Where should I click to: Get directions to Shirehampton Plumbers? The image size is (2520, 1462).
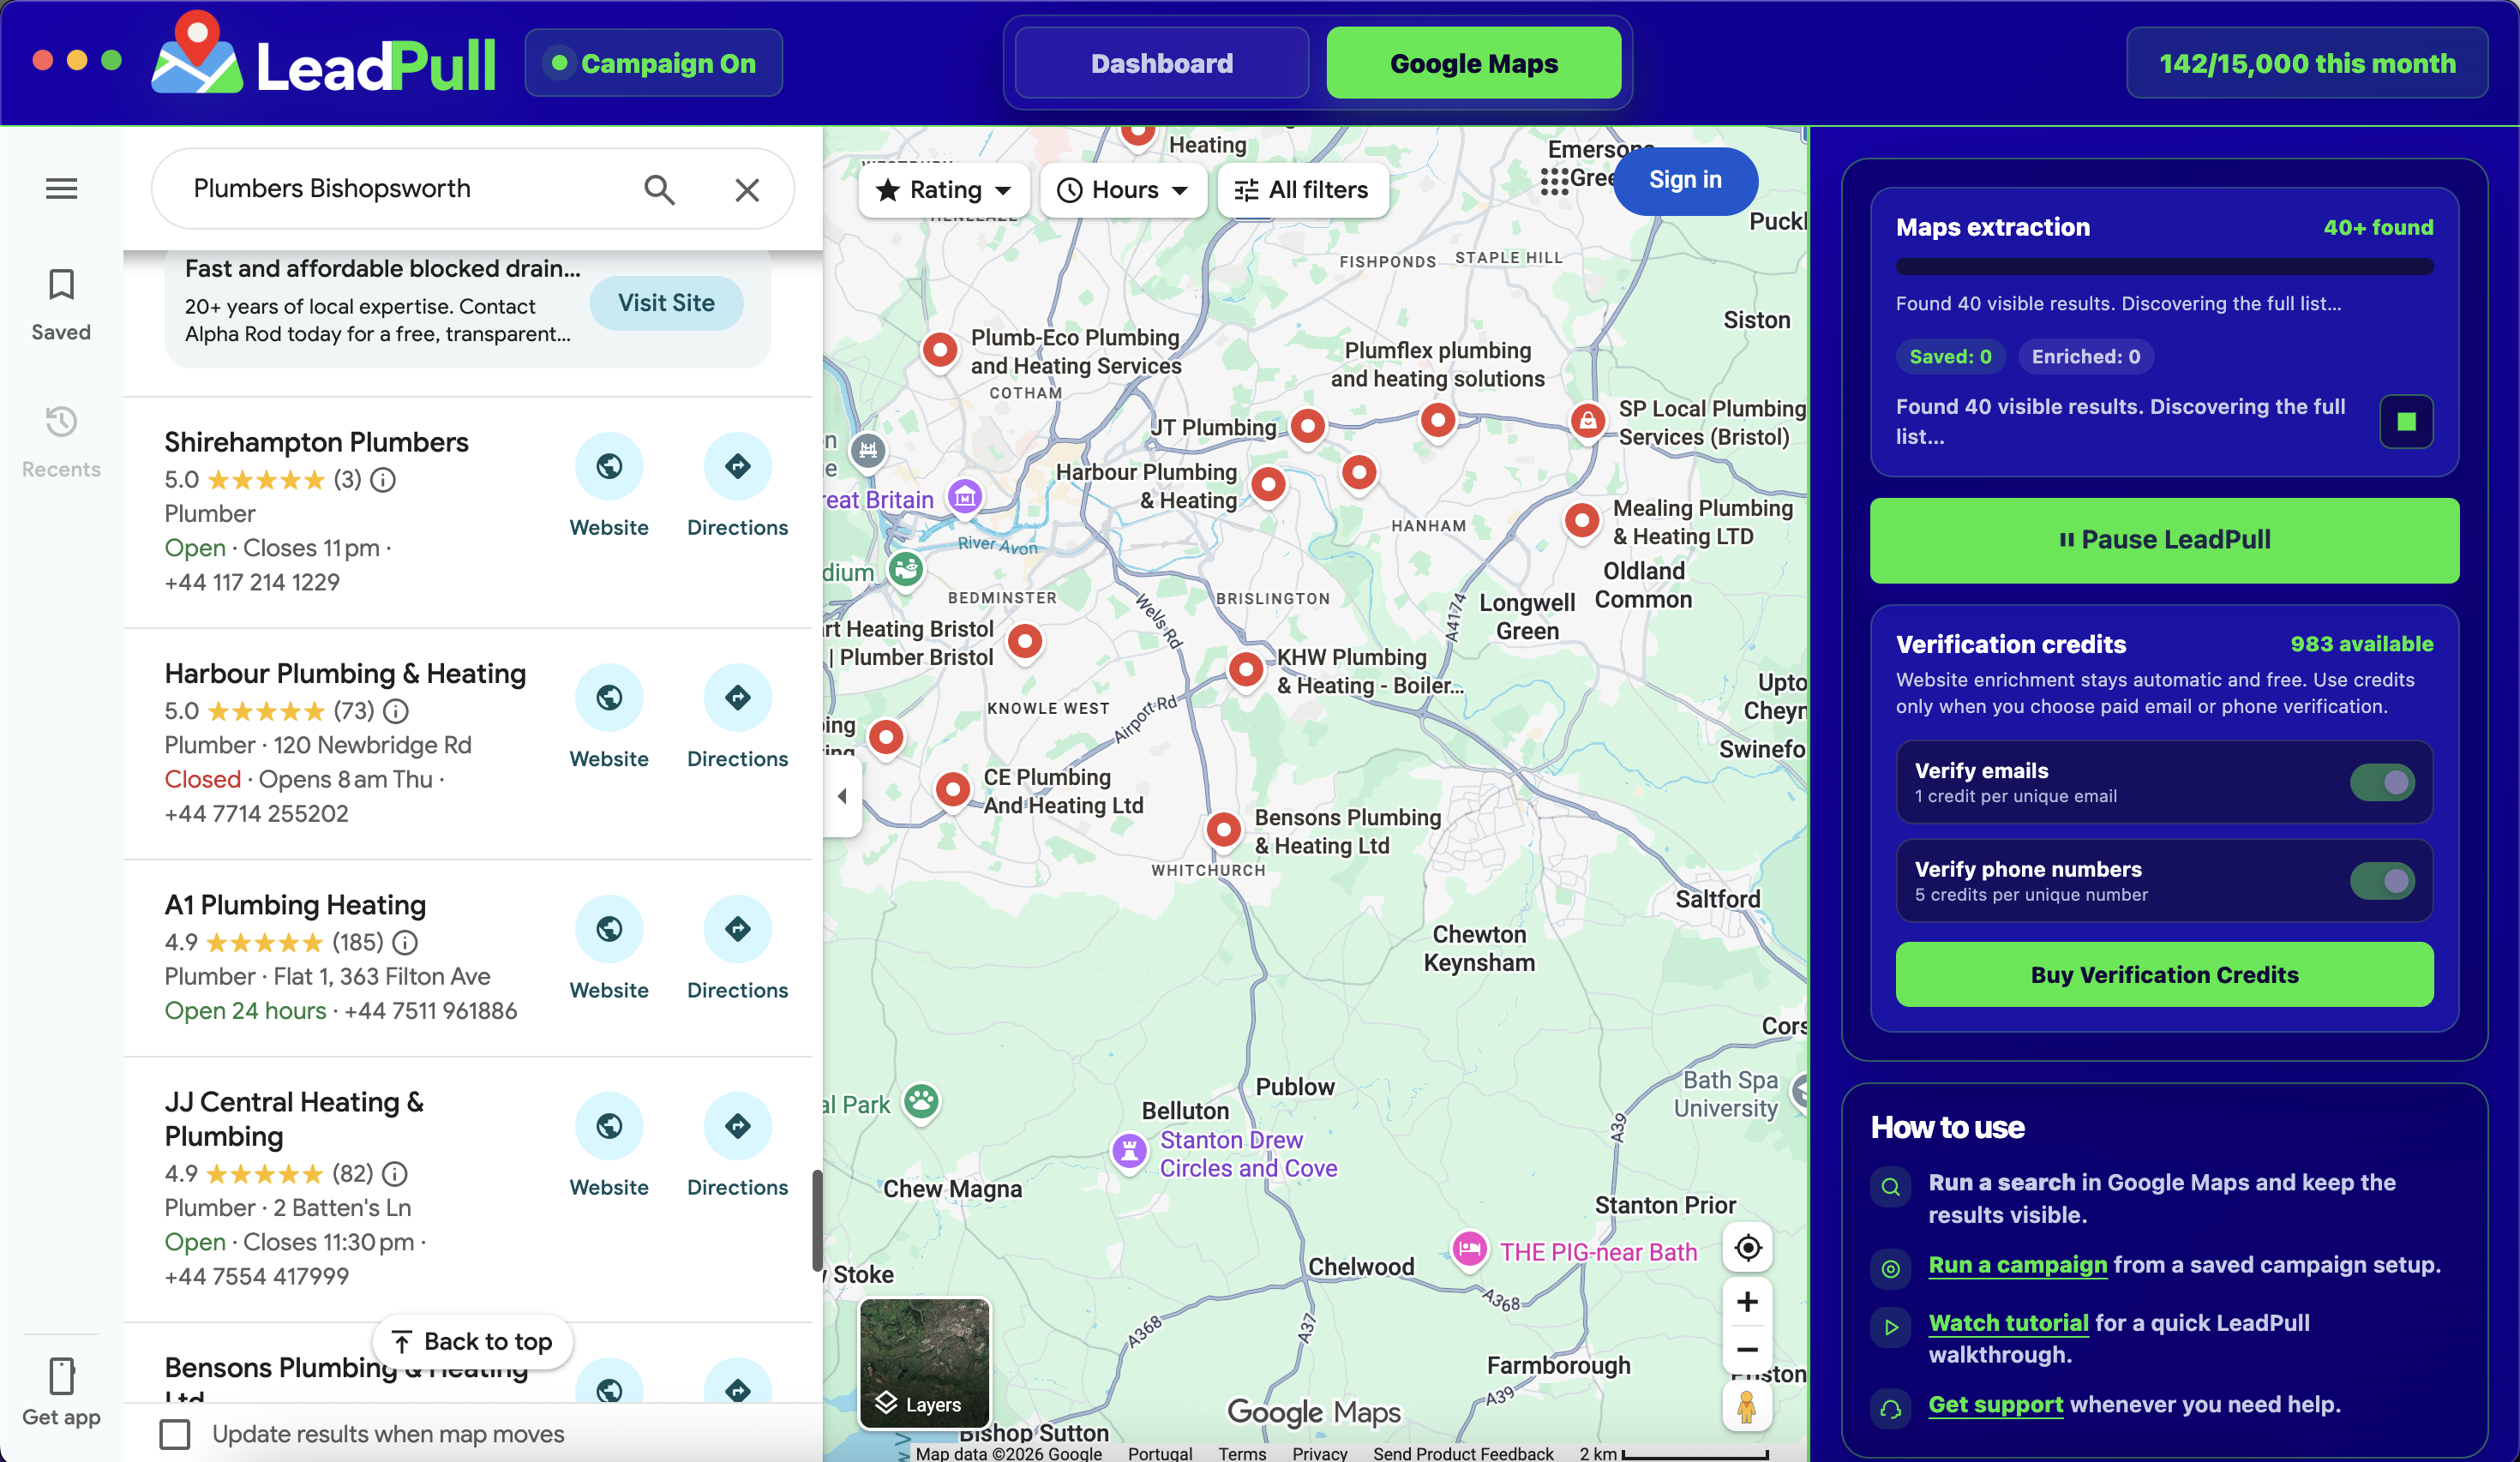[x=737, y=466]
